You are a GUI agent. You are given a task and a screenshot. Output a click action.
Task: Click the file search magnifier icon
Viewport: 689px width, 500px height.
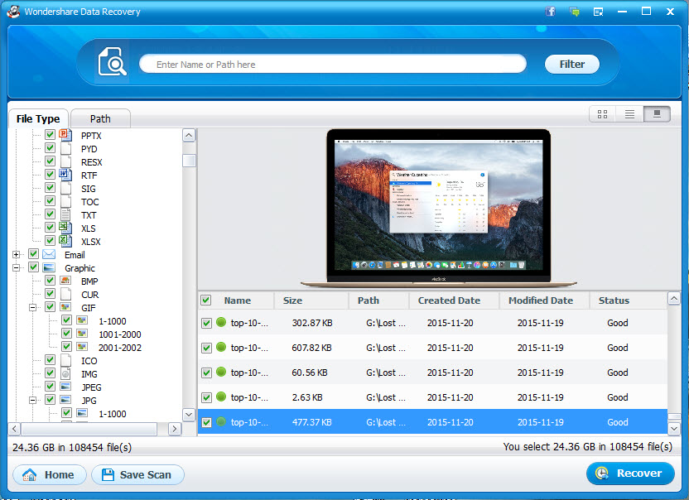[112, 61]
